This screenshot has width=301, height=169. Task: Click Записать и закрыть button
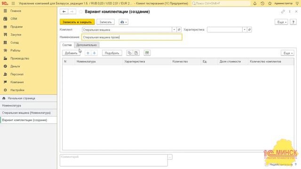[77, 22]
